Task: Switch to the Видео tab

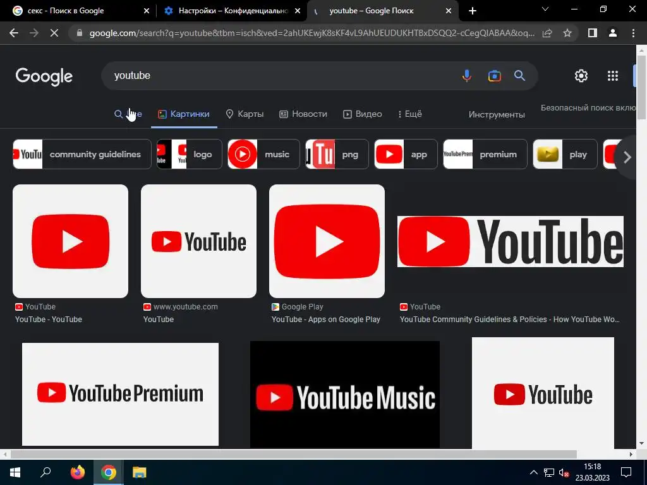Action: pyautogui.click(x=363, y=114)
